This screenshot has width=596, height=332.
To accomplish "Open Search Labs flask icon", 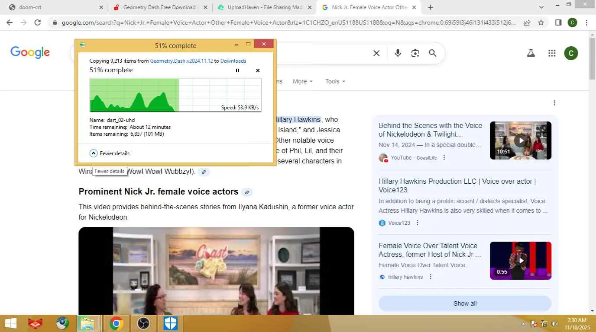I will [531, 53].
